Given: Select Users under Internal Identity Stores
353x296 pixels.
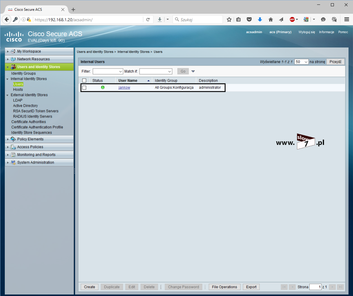Looking at the screenshot, I should tap(18, 84).
